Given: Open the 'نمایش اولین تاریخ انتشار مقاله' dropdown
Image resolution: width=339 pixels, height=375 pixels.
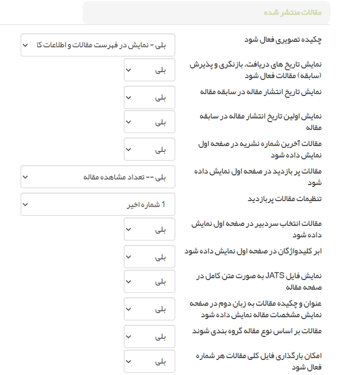Looking at the screenshot, I should click(x=150, y=122).
